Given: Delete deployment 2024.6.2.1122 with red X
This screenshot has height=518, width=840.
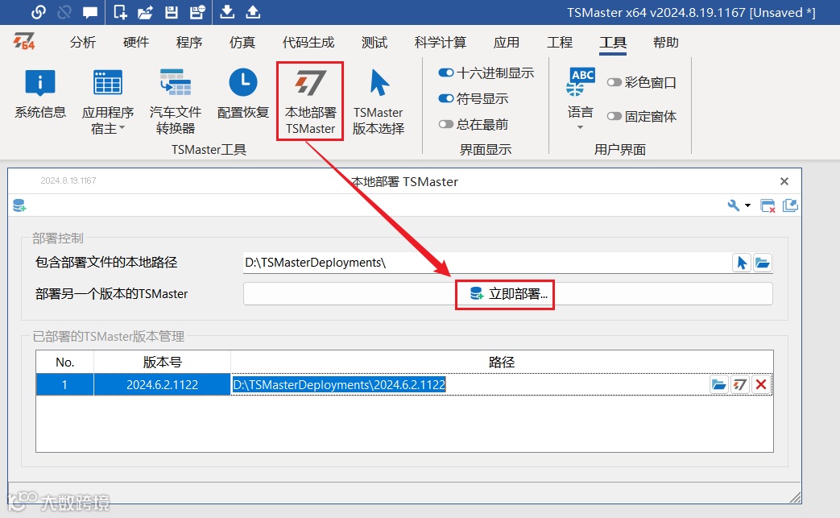Looking at the screenshot, I should click(x=761, y=384).
